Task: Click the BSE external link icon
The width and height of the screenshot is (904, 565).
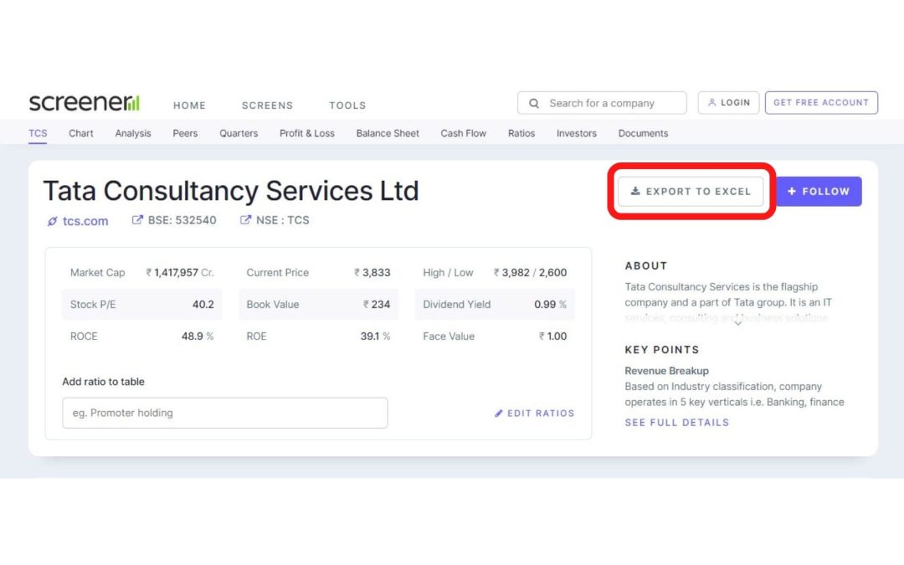Action: (x=137, y=219)
